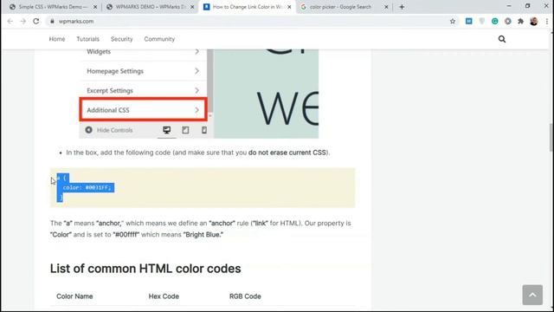Screen dimensions: 554x312
Task: Open the blue extension icon beside the star
Action: coord(469,21)
